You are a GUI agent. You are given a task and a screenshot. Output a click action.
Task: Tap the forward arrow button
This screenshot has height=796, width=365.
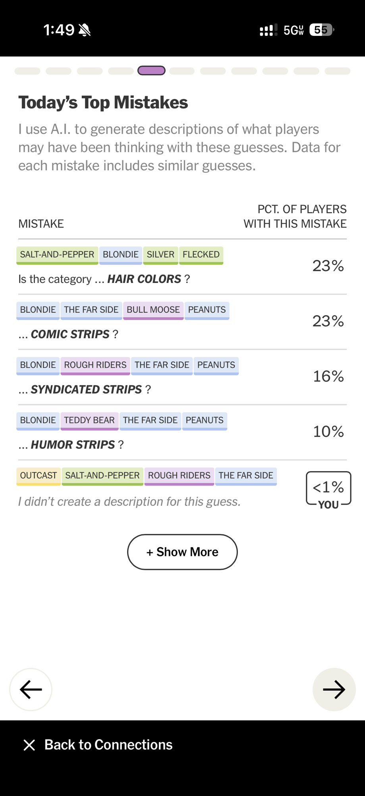(334, 689)
